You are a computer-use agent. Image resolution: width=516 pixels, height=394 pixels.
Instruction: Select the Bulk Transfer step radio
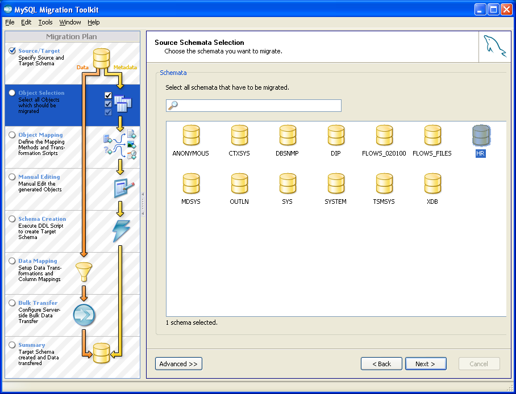pyautogui.click(x=12, y=303)
